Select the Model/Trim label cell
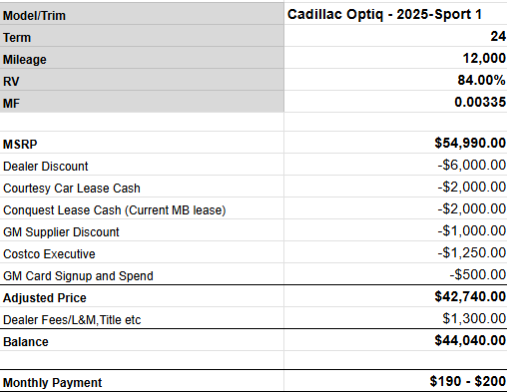 [142, 14]
